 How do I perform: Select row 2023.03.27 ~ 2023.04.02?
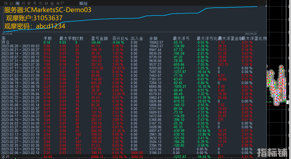coord(20,127)
